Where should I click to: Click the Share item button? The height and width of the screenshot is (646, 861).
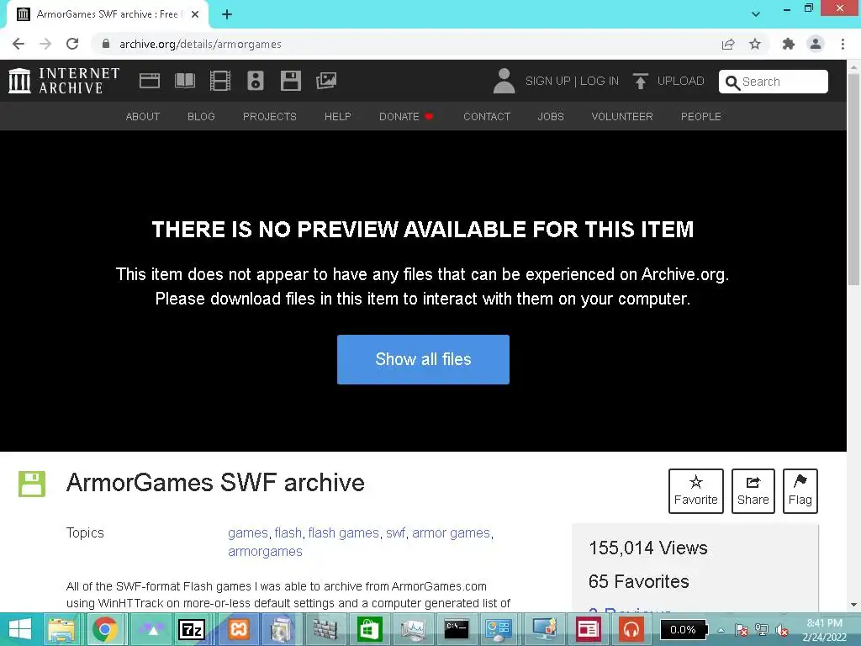coord(753,491)
